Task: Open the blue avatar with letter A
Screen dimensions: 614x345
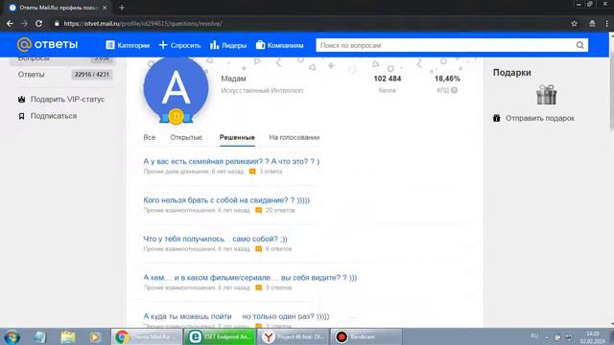Action: [176, 88]
